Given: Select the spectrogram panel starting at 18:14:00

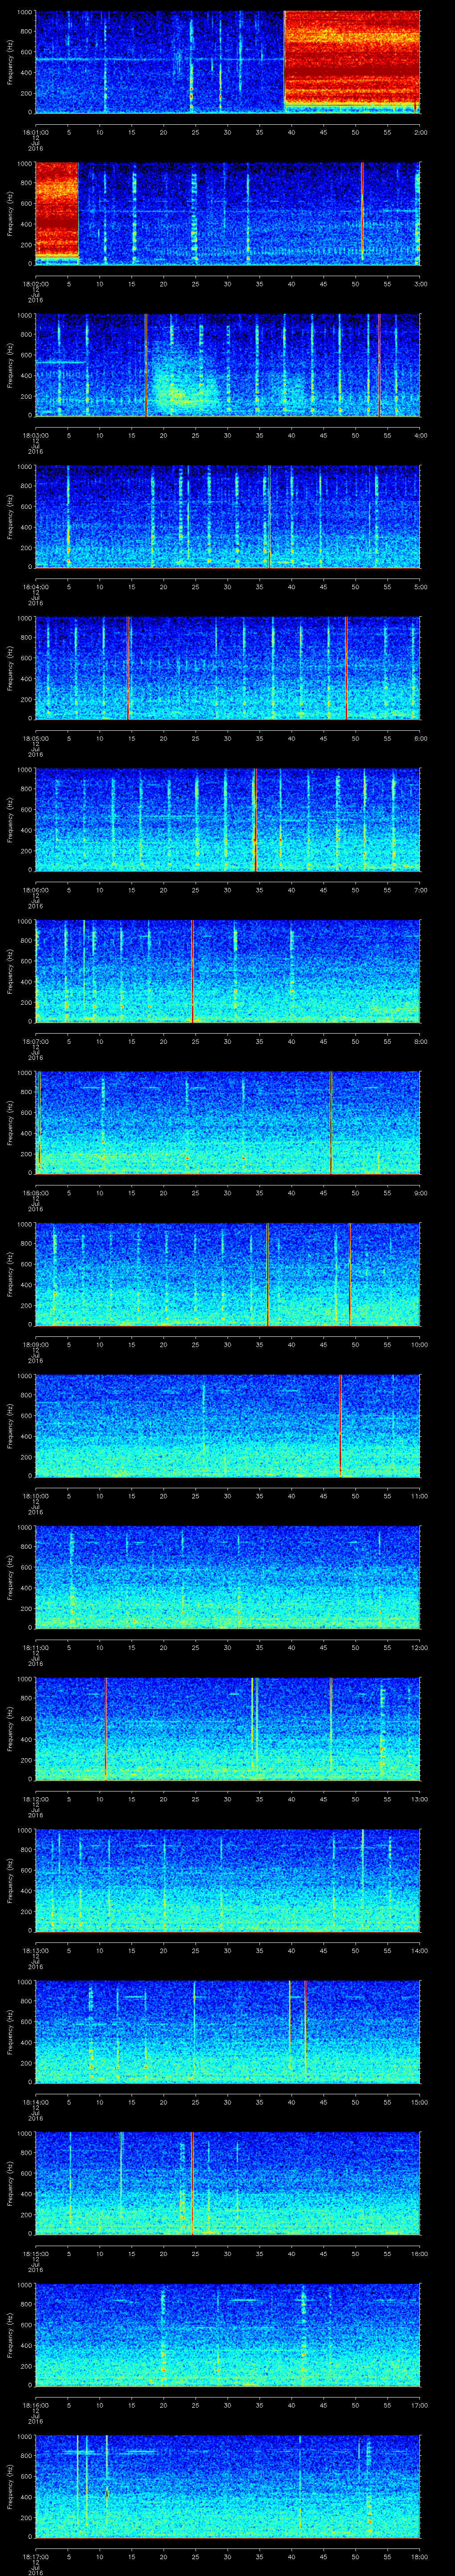Looking at the screenshot, I should 228,2032.
